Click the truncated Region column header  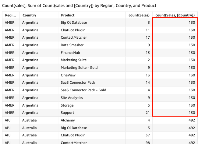click(x=10, y=15)
